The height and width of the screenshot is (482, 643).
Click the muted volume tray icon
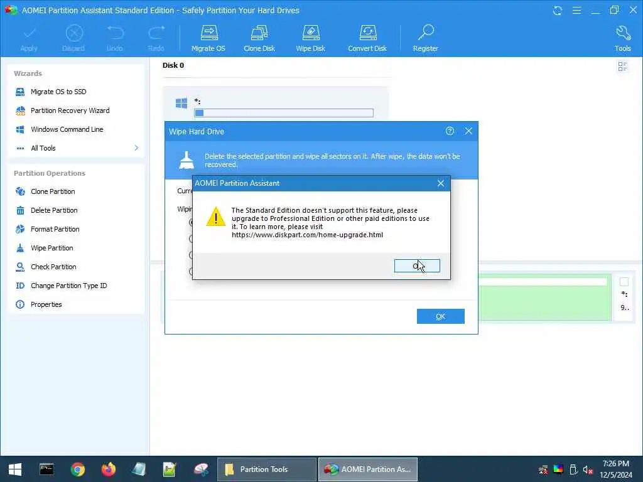click(588, 469)
